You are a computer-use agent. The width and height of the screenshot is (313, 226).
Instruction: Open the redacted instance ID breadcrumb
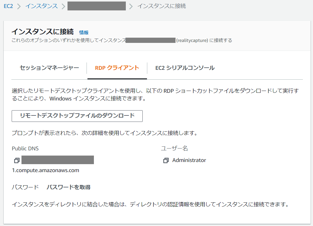coord(97,6)
